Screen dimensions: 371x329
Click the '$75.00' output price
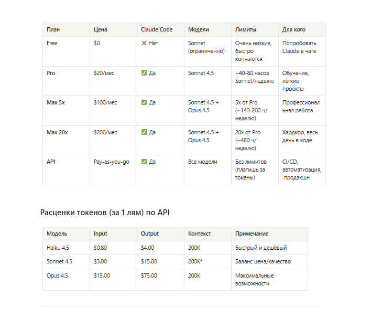[149, 275]
